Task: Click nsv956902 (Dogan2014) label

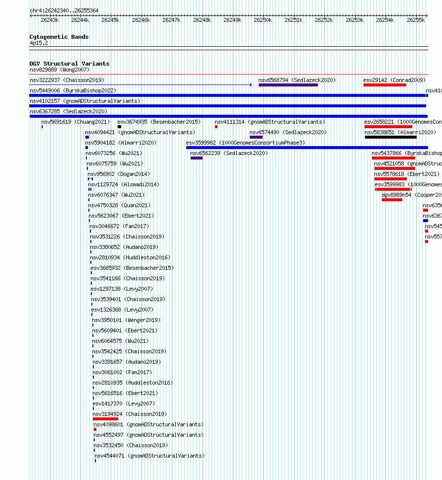Action: point(119,174)
